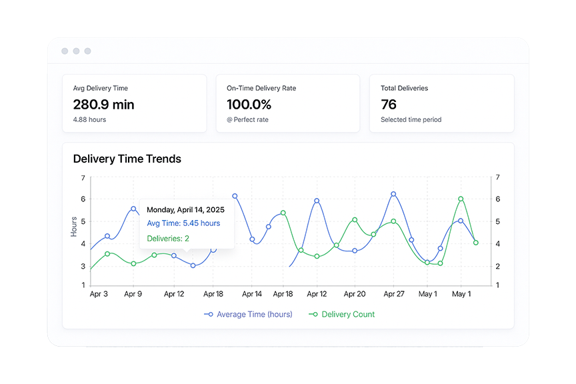Click the Apr 27 x-axis label
Viewport: 576px width, 384px height.
[394, 294]
